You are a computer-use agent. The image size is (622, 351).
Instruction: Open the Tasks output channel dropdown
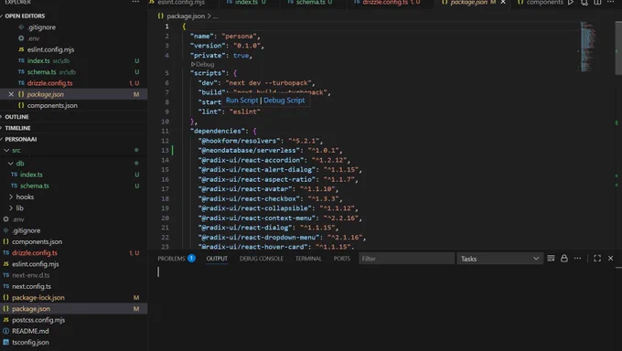[499, 259]
